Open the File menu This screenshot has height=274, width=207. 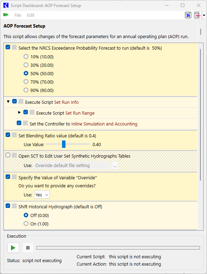(17, 15)
